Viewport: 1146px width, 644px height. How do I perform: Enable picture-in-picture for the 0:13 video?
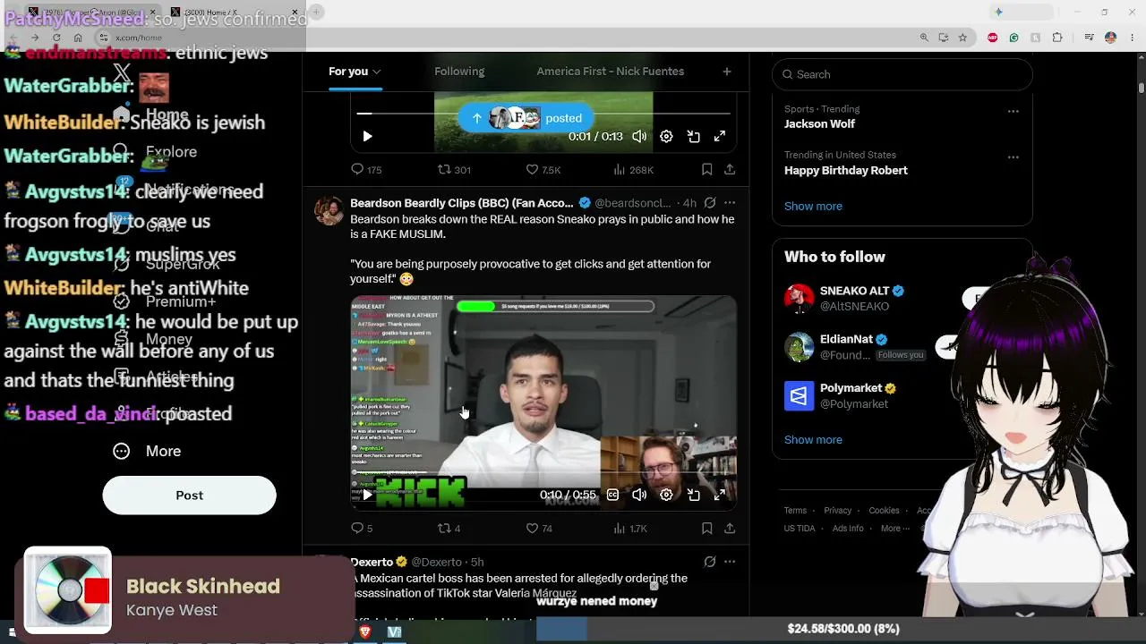(x=693, y=137)
